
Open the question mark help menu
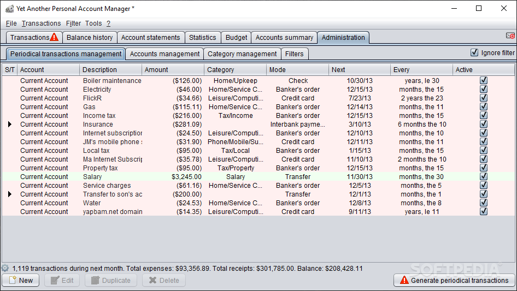pyautogui.click(x=108, y=23)
